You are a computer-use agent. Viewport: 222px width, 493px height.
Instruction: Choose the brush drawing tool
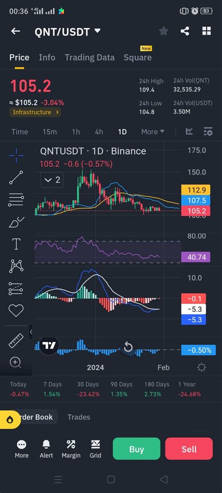point(16,222)
